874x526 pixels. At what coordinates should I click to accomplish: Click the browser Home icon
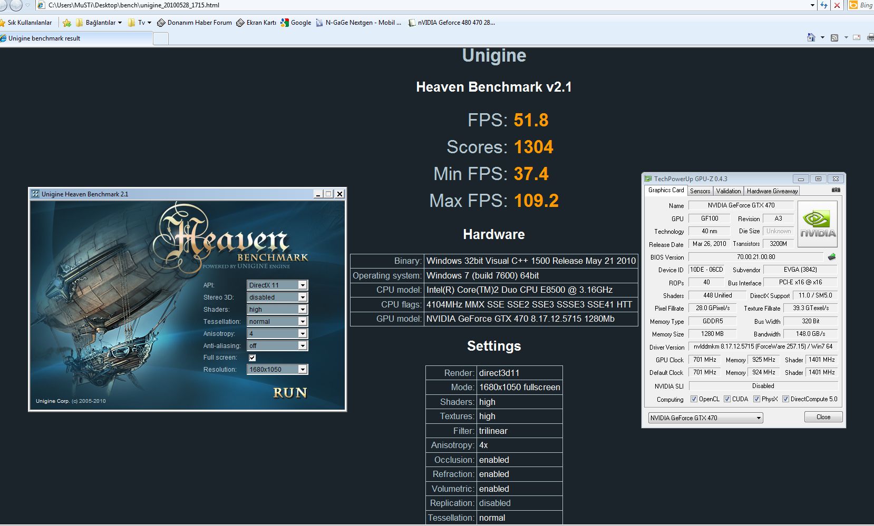point(811,37)
